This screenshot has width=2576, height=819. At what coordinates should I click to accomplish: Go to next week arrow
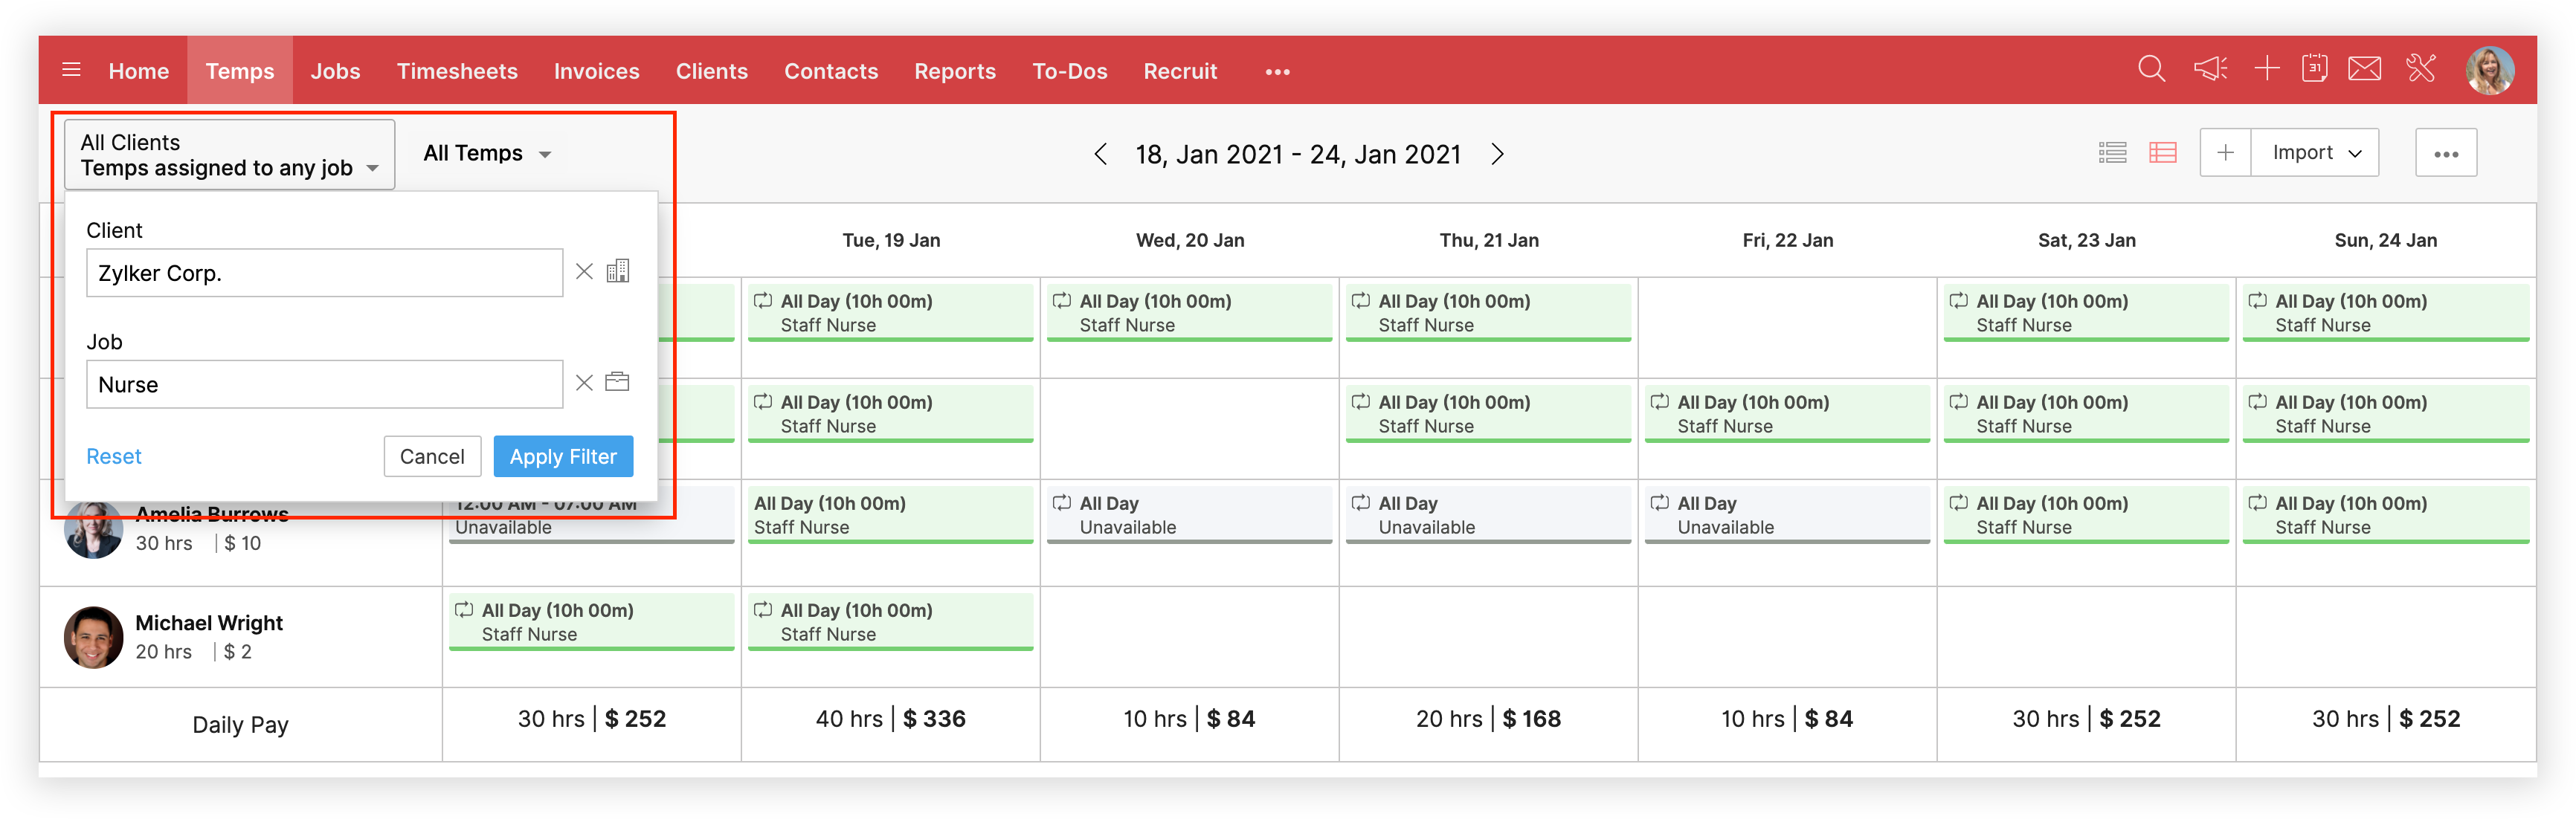pos(1497,154)
